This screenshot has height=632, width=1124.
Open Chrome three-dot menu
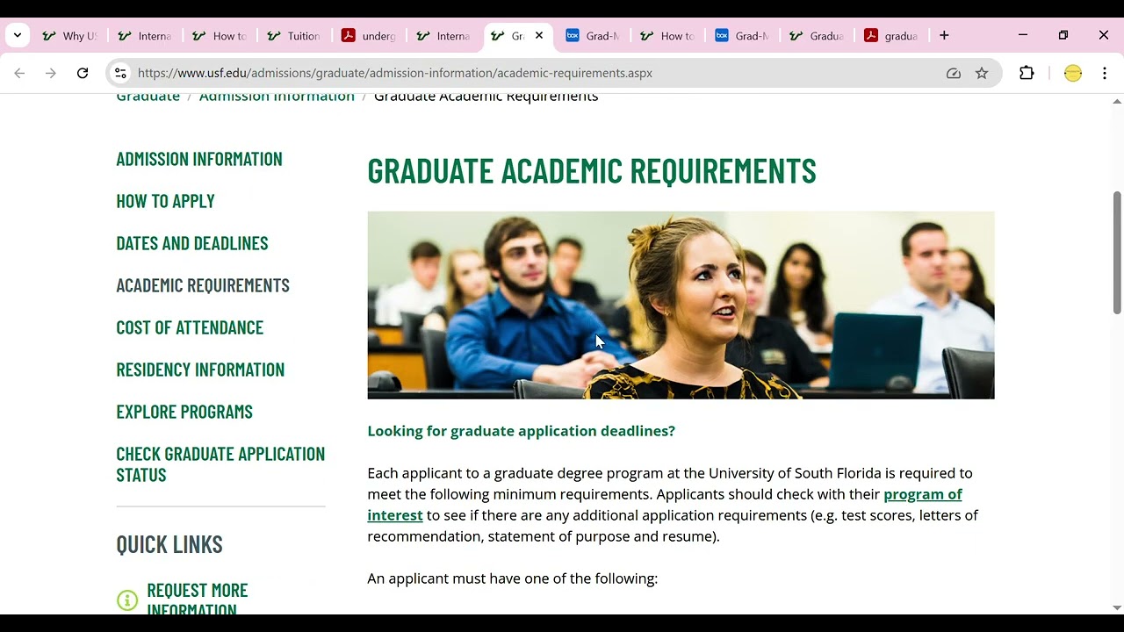point(1105,74)
